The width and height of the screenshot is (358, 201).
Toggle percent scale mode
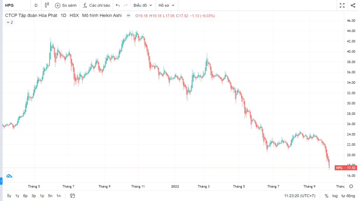pyautogui.click(x=327, y=196)
